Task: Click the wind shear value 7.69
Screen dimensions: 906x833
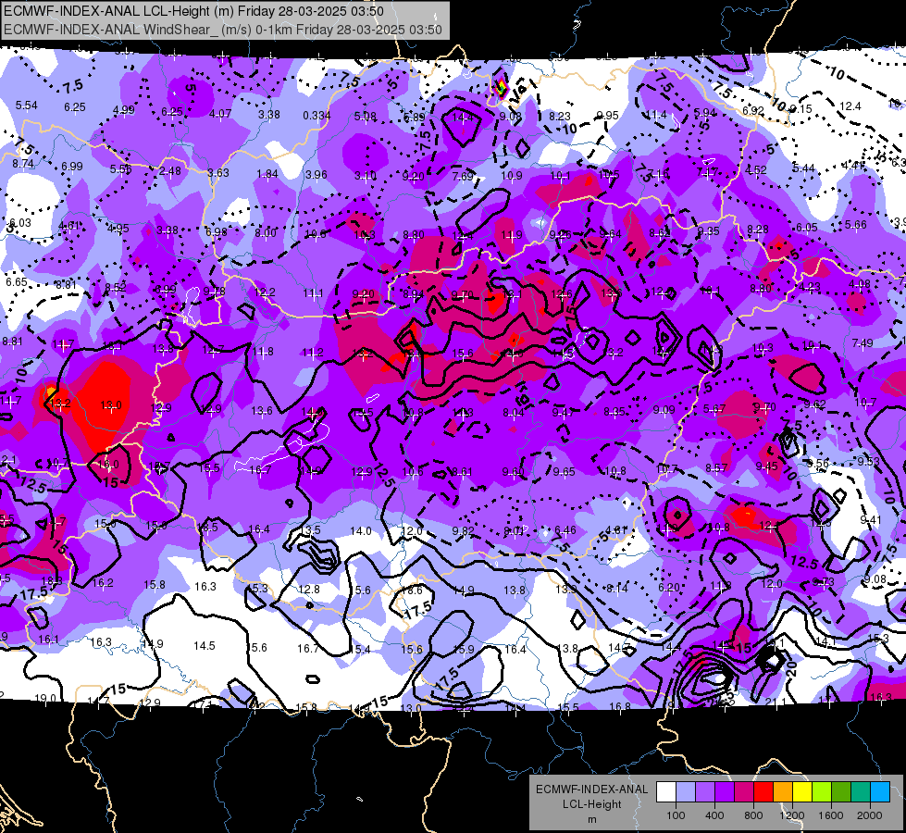Action: pos(464,176)
